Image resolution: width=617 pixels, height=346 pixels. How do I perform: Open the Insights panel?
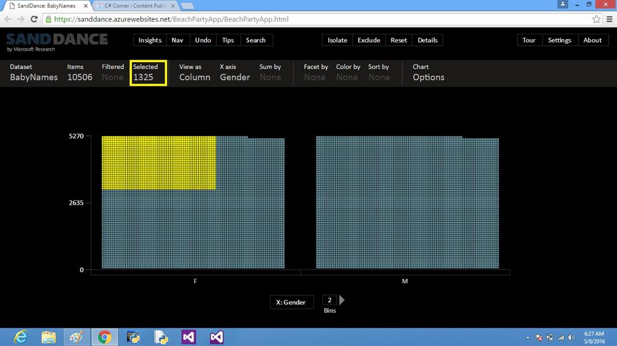coord(150,40)
